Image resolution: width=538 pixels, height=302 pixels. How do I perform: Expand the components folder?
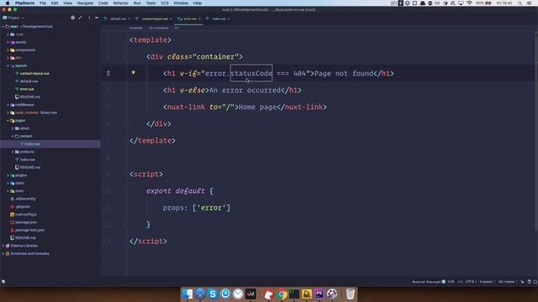coord(8,50)
